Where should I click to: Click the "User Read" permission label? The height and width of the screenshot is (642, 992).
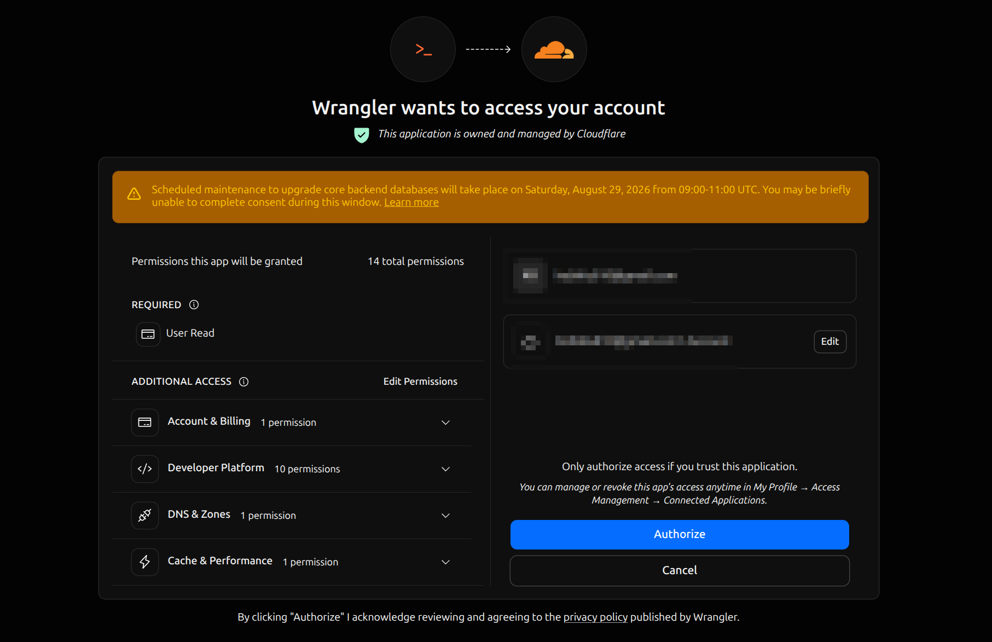190,333
